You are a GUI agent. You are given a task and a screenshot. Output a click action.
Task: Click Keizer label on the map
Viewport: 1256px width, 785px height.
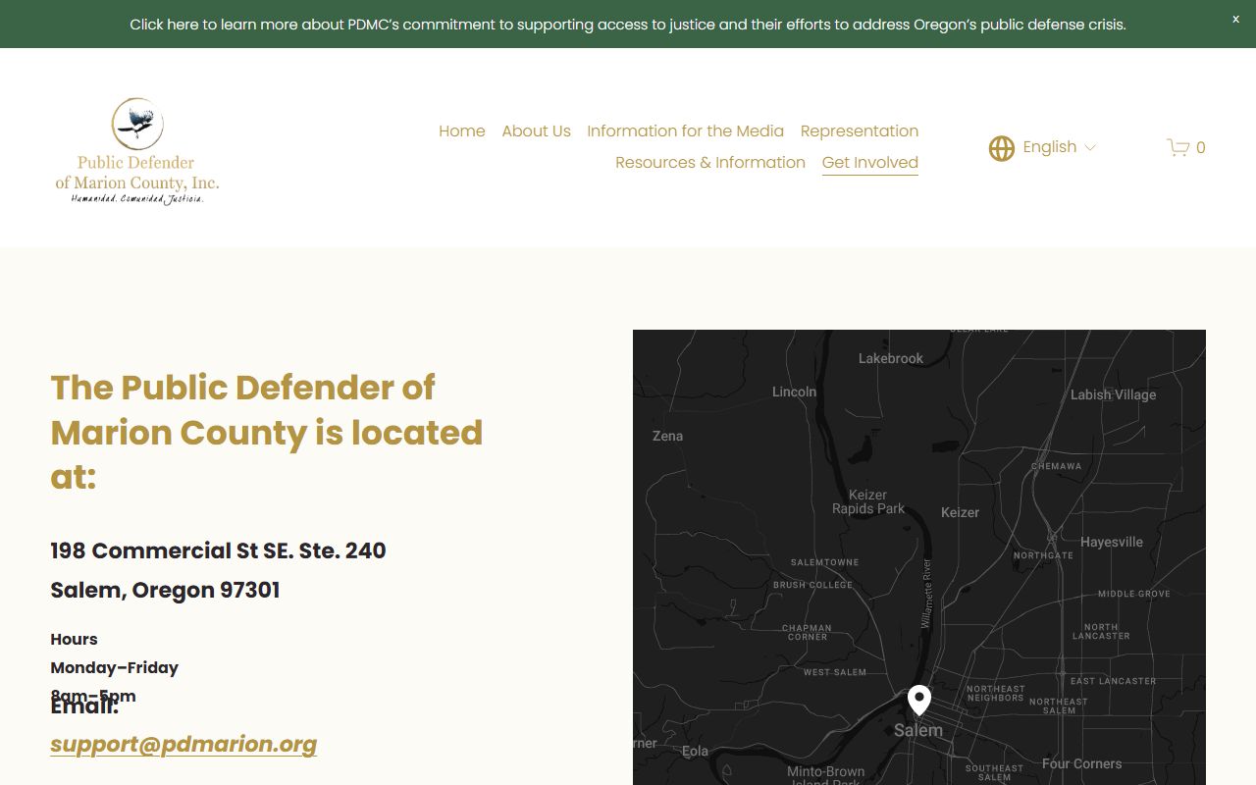(960, 512)
